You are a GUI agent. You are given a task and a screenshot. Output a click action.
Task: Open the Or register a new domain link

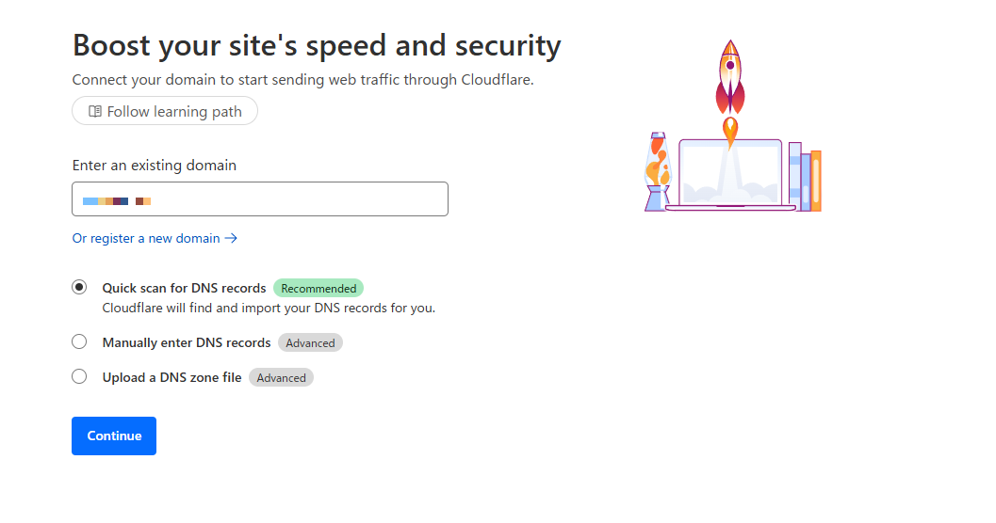click(x=146, y=239)
